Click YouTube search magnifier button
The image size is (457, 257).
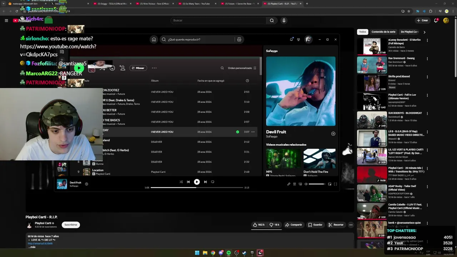[272, 20]
